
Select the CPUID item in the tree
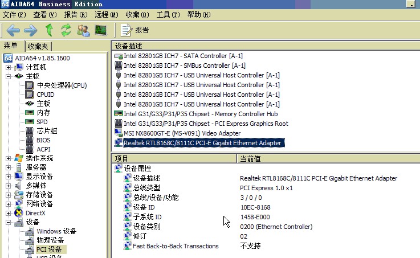pyautogui.click(x=45, y=94)
